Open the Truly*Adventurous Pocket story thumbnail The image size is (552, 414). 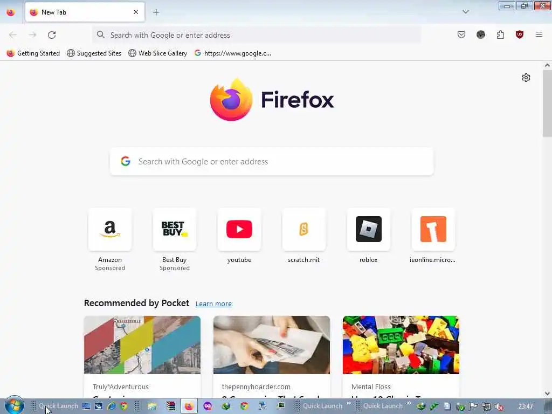142,345
